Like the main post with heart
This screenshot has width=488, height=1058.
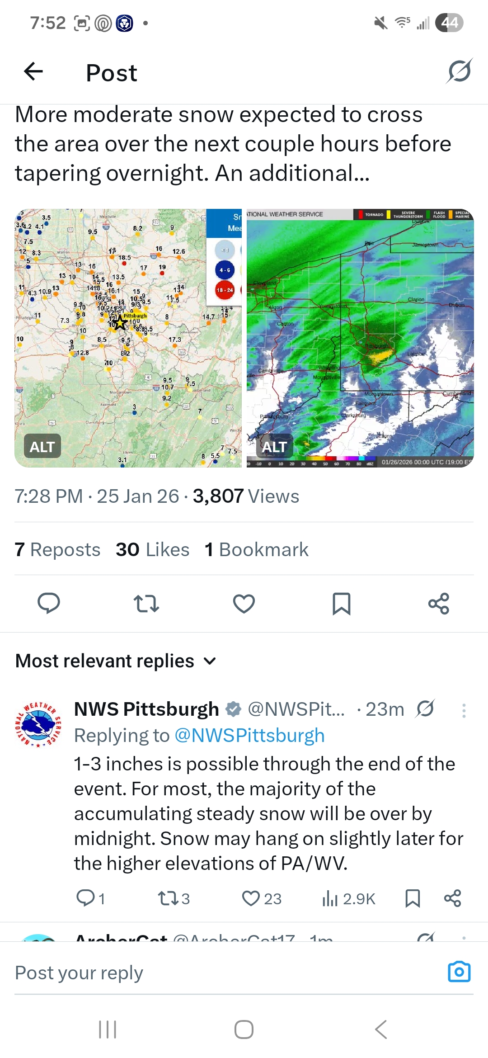coord(244,603)
